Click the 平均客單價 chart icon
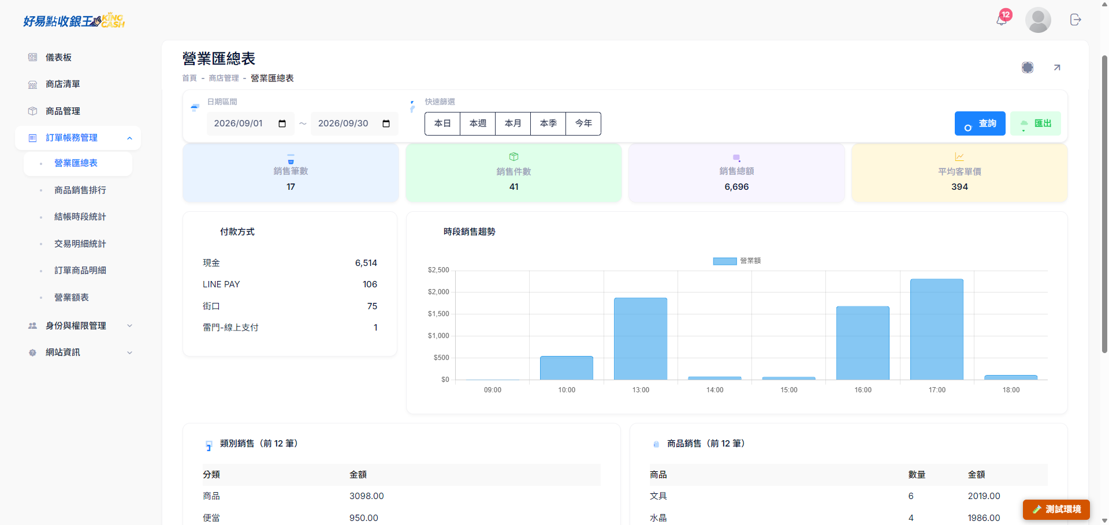The width and height of the screenshot is (1109, 525). pos(959,157)
